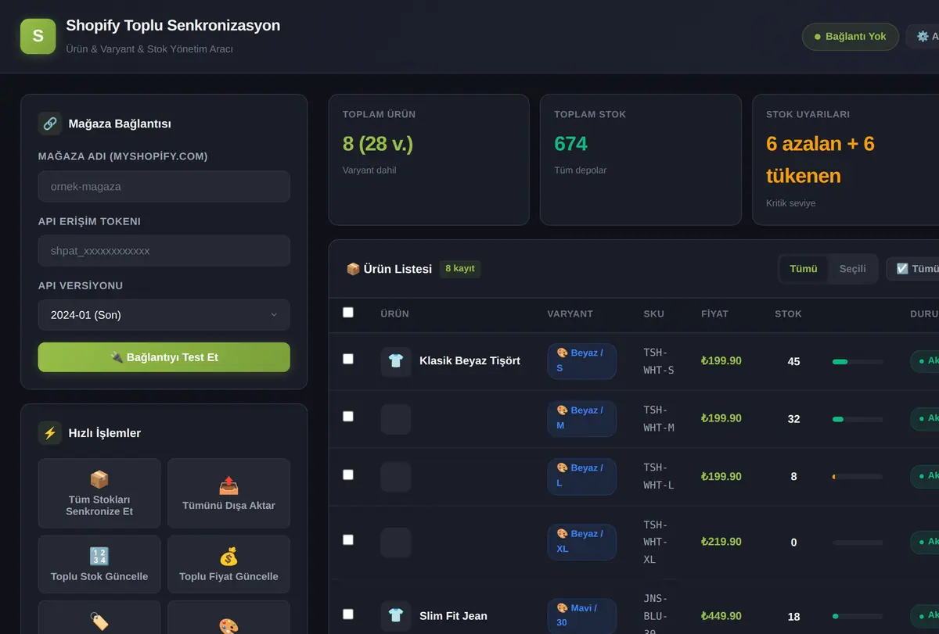Click the Beyaz / XL variant tag
Viewport: 939px width, 634px height.
[x=581, y=543]
